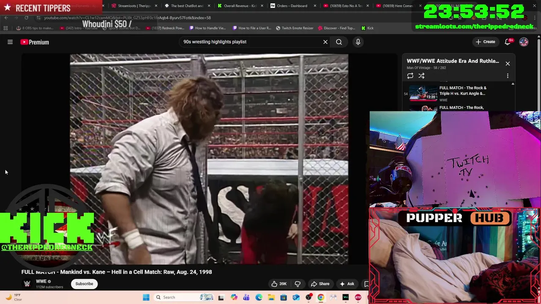Run search with the magnifier button

[x=339, y=42]
